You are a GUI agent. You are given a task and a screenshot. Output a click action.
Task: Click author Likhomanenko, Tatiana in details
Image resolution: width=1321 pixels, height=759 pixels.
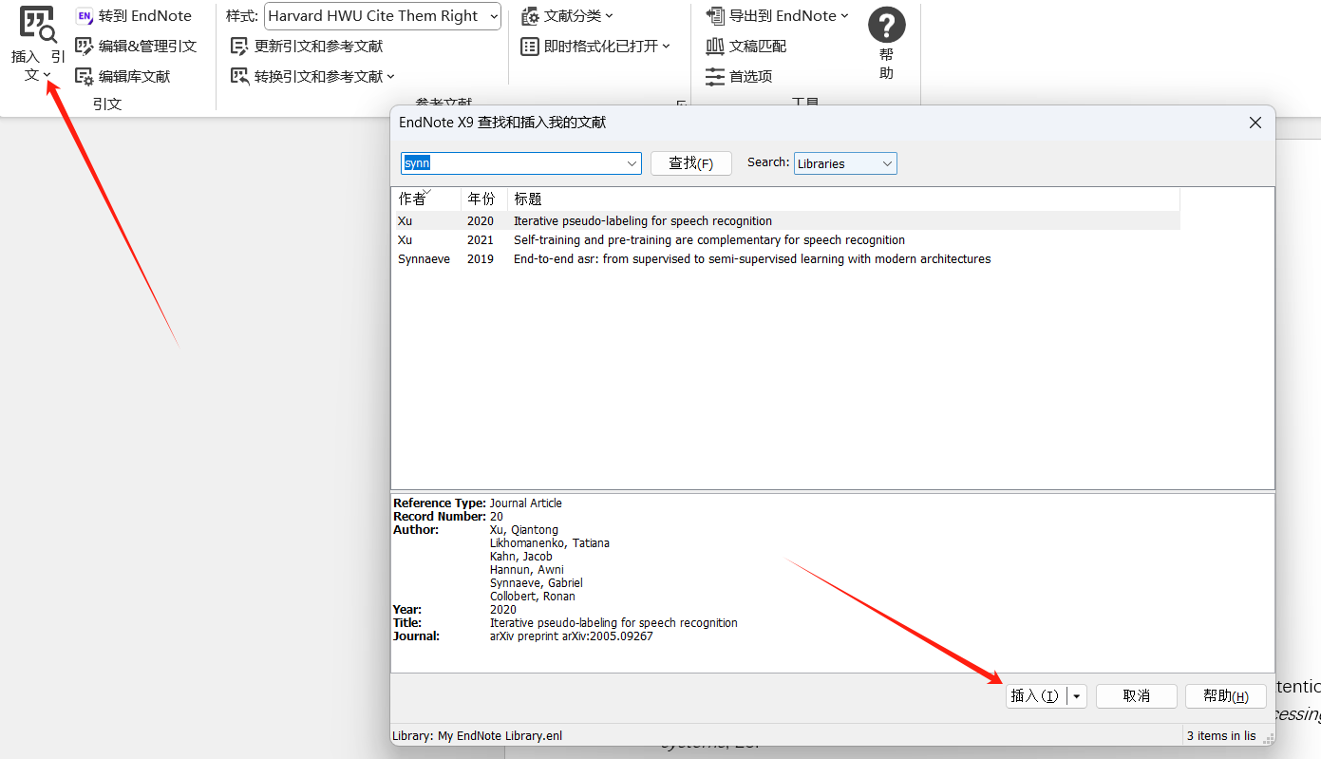pos(550,543)
